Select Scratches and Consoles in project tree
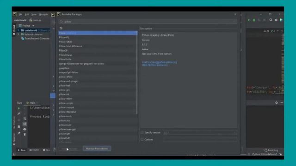This screenshot has height=166, width=296. click(35, 38)
